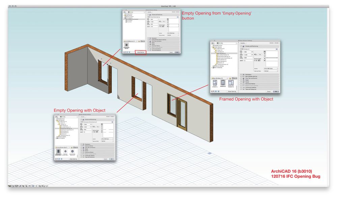The image size is (337, 198).
Task: Click Empty Opening button in top dialog
Action: [x=141, y=52]
